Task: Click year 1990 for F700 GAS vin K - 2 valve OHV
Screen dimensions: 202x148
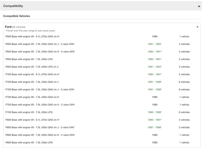Action: pyautogui.click(x=155, y=105)
